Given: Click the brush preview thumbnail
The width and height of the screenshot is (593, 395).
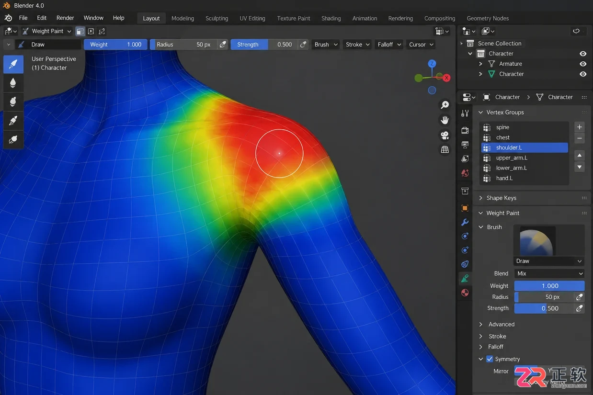Looking at the screenshot, I should point(537,241).
